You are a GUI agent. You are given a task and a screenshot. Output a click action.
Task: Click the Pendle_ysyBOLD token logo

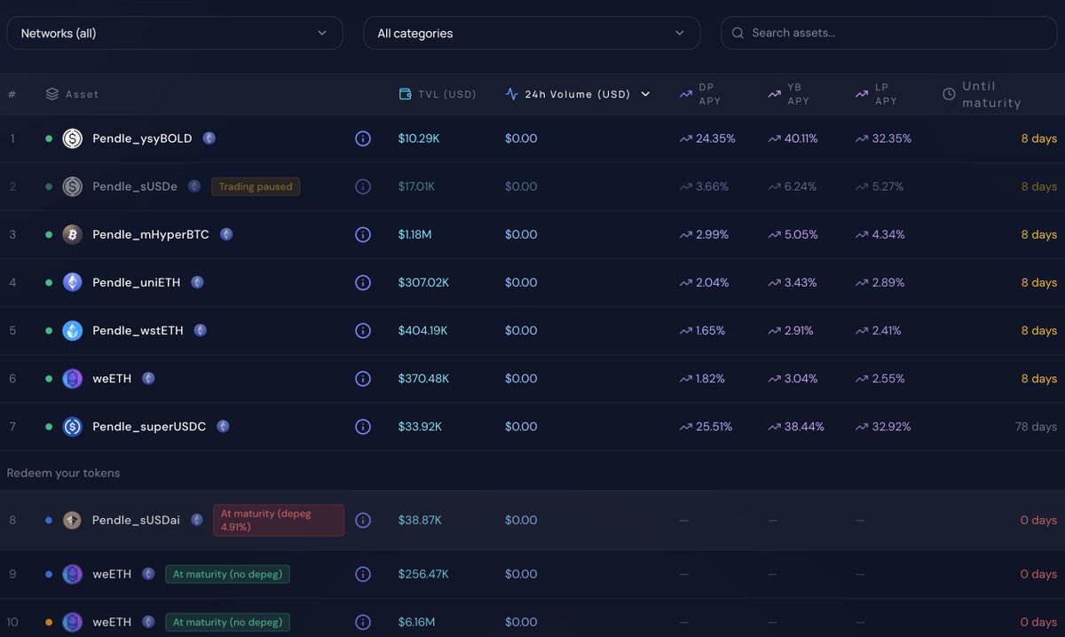click(73, 138)
